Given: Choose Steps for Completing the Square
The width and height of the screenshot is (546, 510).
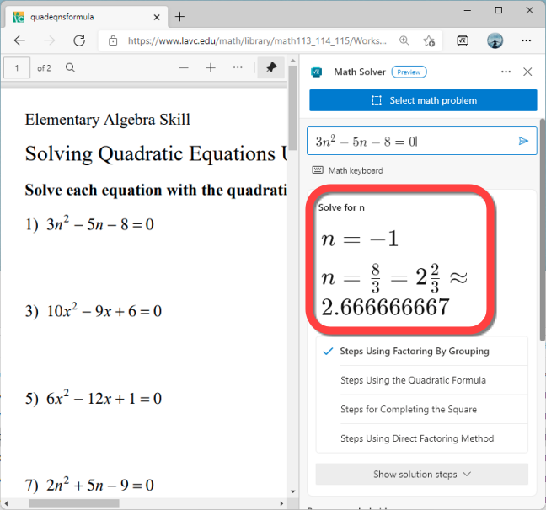Looking at the screenshot, I should pos(408,410).
